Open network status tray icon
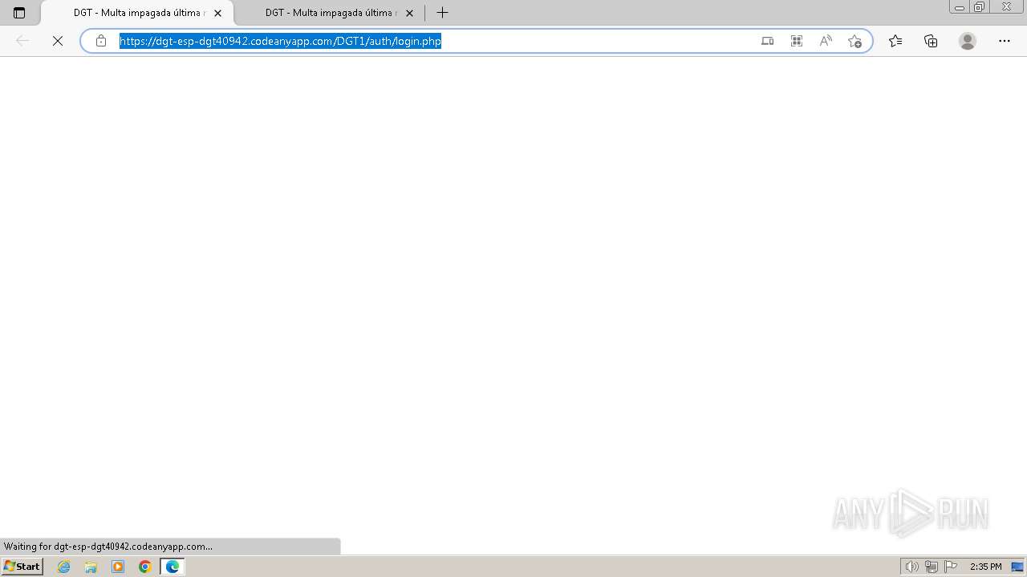1027x577 pixels. point(932,567)
